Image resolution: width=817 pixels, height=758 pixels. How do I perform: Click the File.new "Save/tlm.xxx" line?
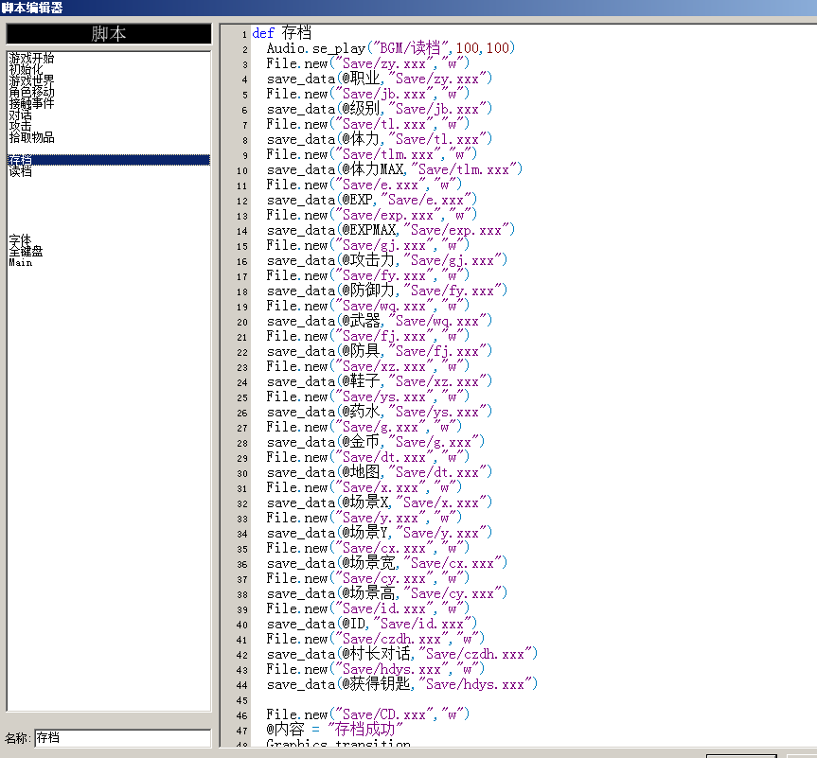pyautogui.click(x=371, y=154)
